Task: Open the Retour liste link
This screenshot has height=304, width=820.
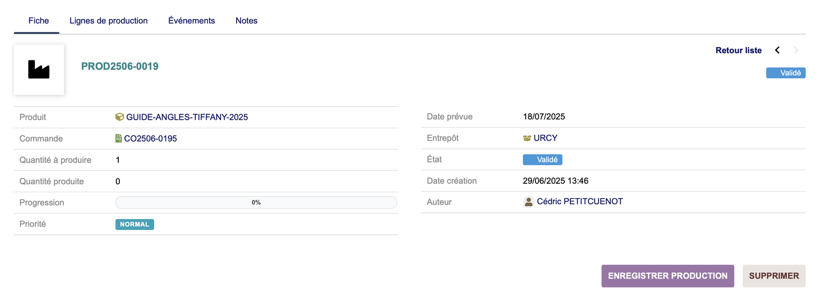Action: (739, 50)
